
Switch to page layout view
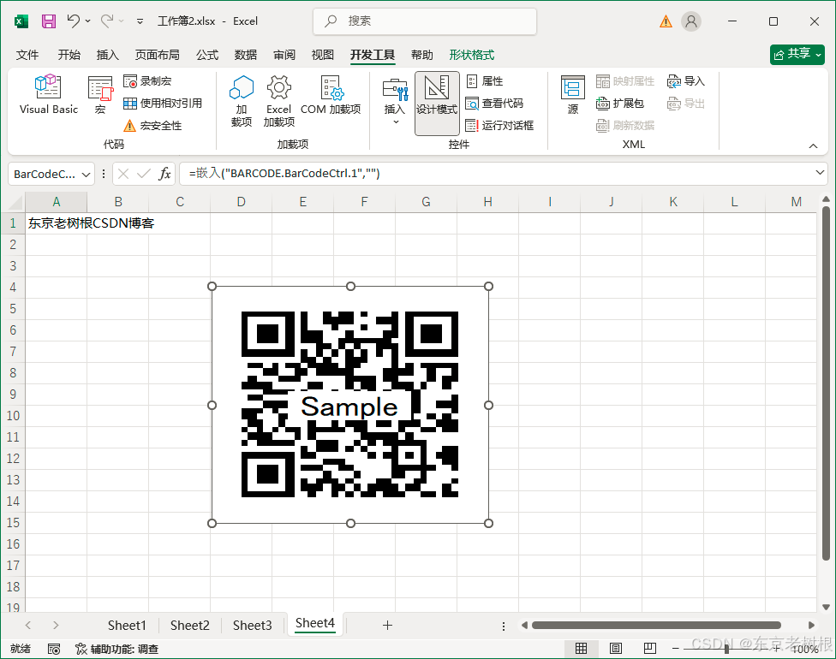pos(615,649)
